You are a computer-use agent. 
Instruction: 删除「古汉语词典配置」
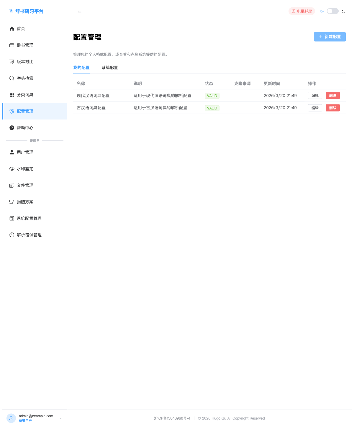(332, 108)
